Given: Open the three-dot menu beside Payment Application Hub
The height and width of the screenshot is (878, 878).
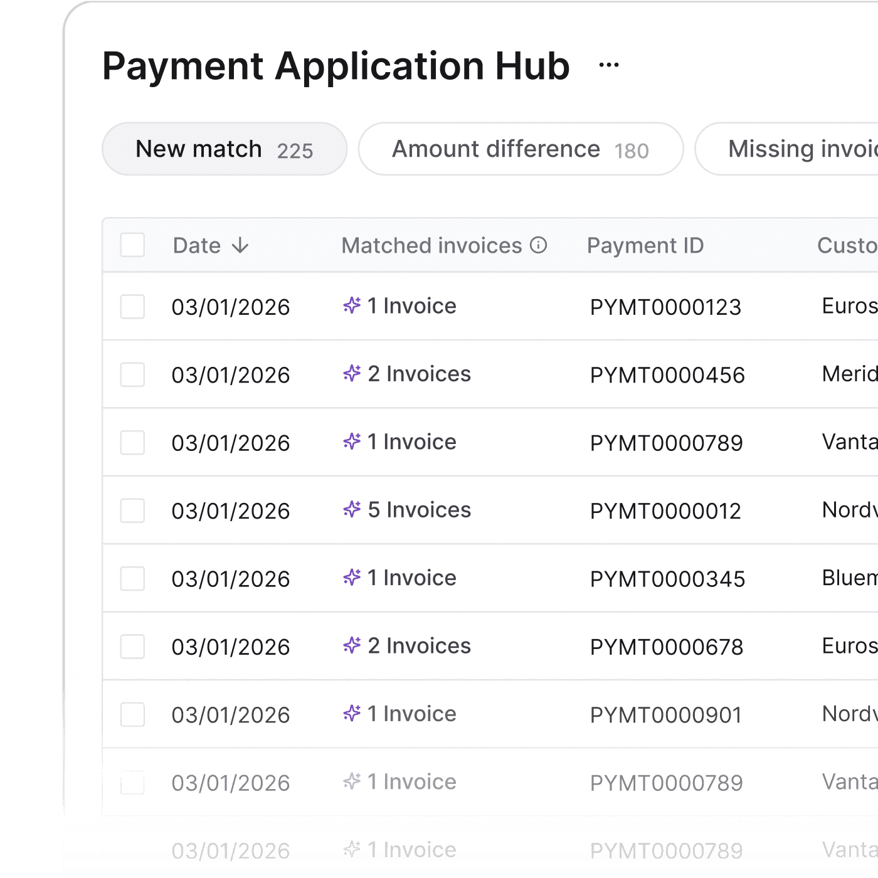Looking at the screenshot, I should (609, 65).
